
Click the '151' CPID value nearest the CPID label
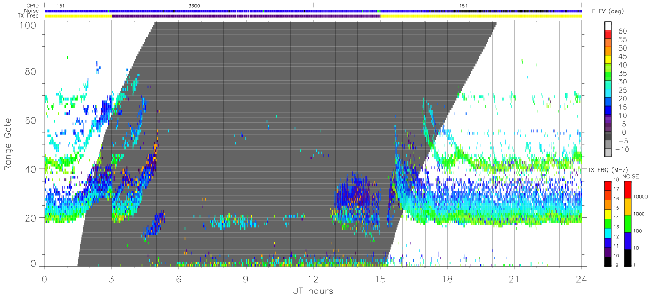[x=61, y=6]
